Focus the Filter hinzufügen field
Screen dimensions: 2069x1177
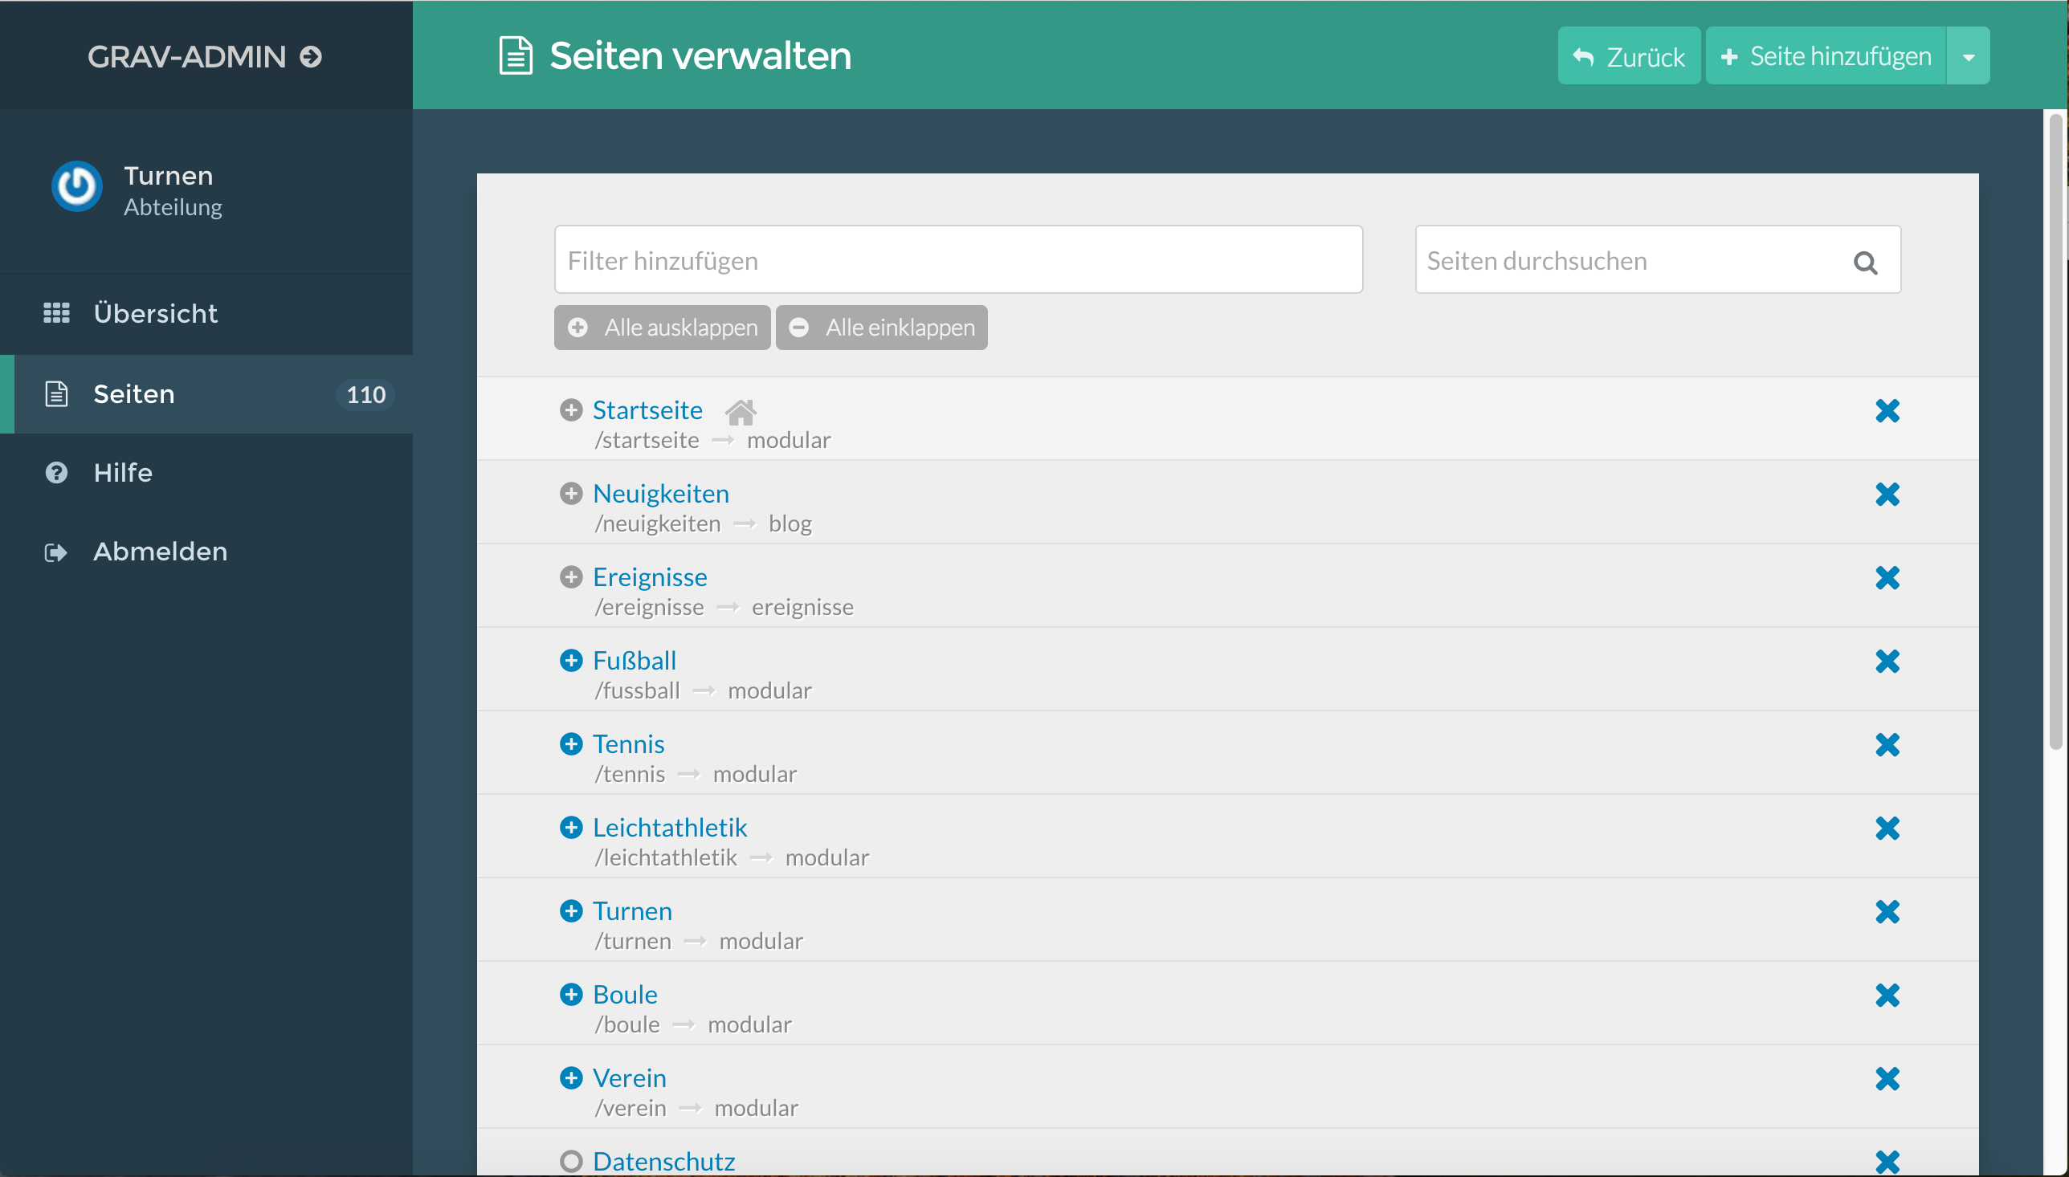pyautogui.click(x=958, y=260)
